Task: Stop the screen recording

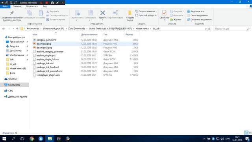Action: click(46, 3)
